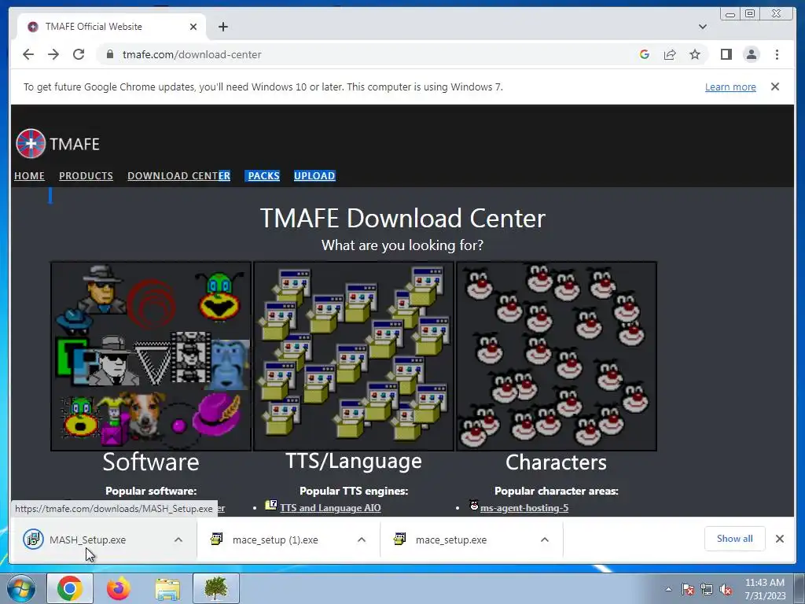Screen dimensions: 805x604
Task: Open the Software heading
Action: [151, 462]
